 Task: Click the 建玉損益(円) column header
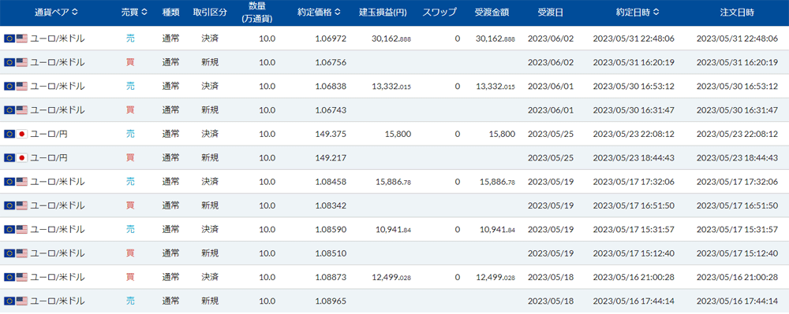click(385, 13)
